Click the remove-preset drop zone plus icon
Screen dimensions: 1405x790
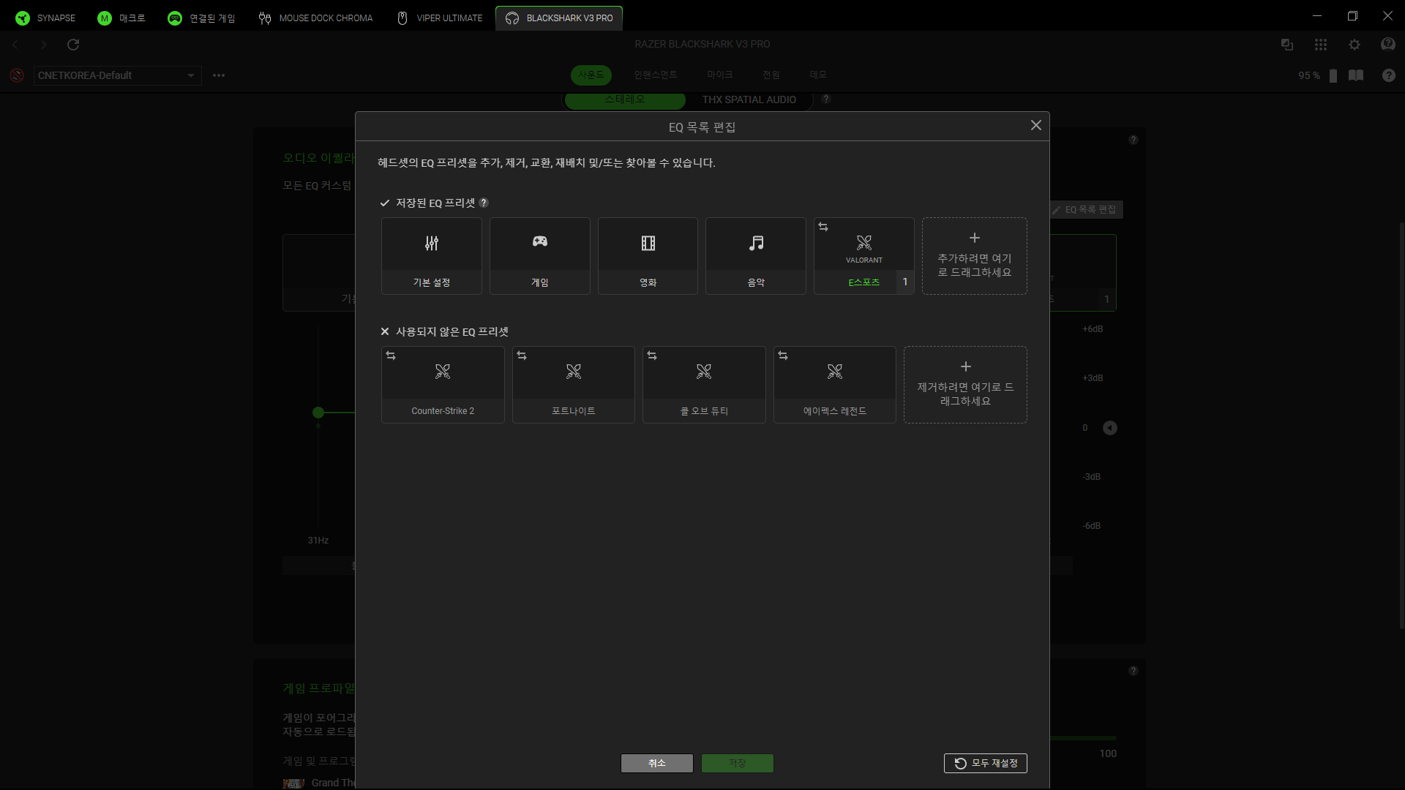coord(966,366)
